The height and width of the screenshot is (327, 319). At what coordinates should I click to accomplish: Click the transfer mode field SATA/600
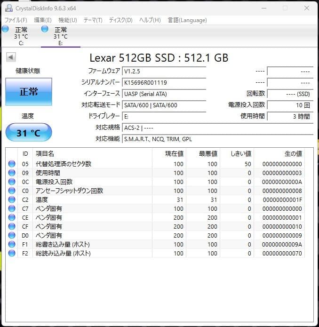pyautogui.click(x=164, y=105)
